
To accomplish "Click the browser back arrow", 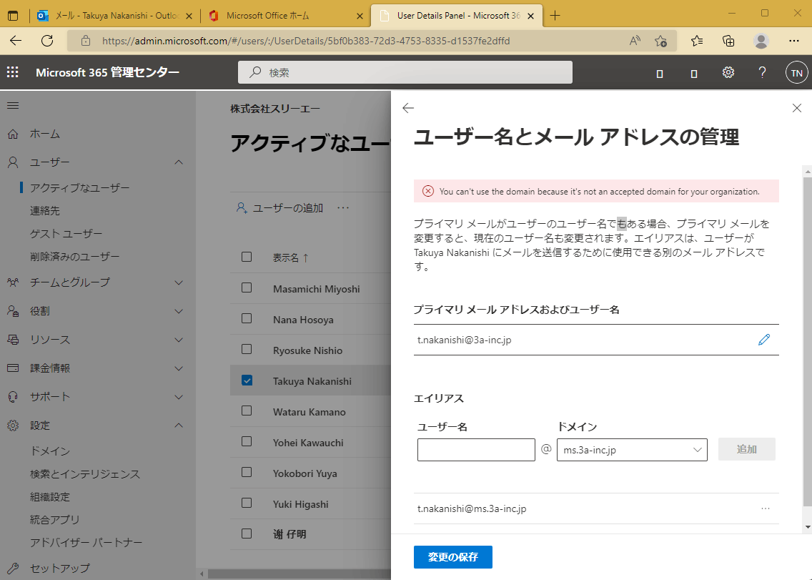I will pos(16,41).
